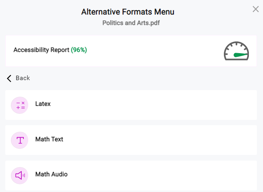Viewport: 263px width, 192px height.
Task: Click the Math Text letter T icon
Action: (x=20, y=140)
